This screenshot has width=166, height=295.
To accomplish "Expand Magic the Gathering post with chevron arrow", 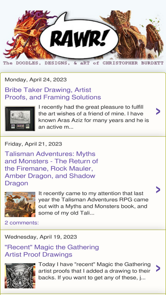I will (x=158, y=268).
